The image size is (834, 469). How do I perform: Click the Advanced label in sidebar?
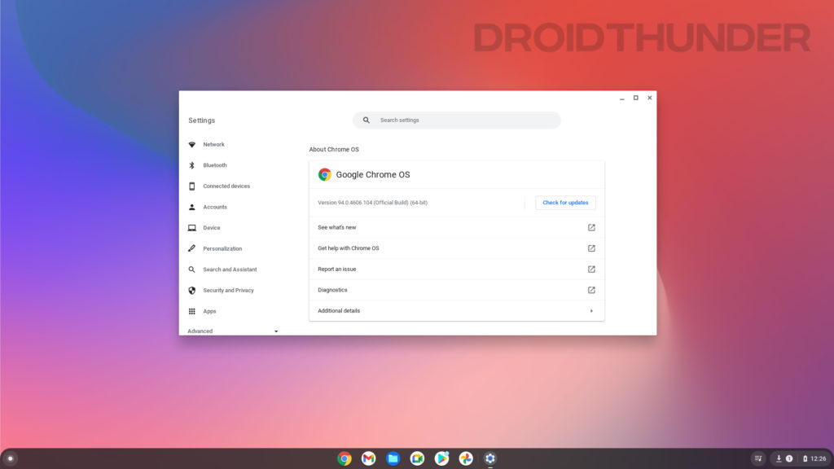200,331
